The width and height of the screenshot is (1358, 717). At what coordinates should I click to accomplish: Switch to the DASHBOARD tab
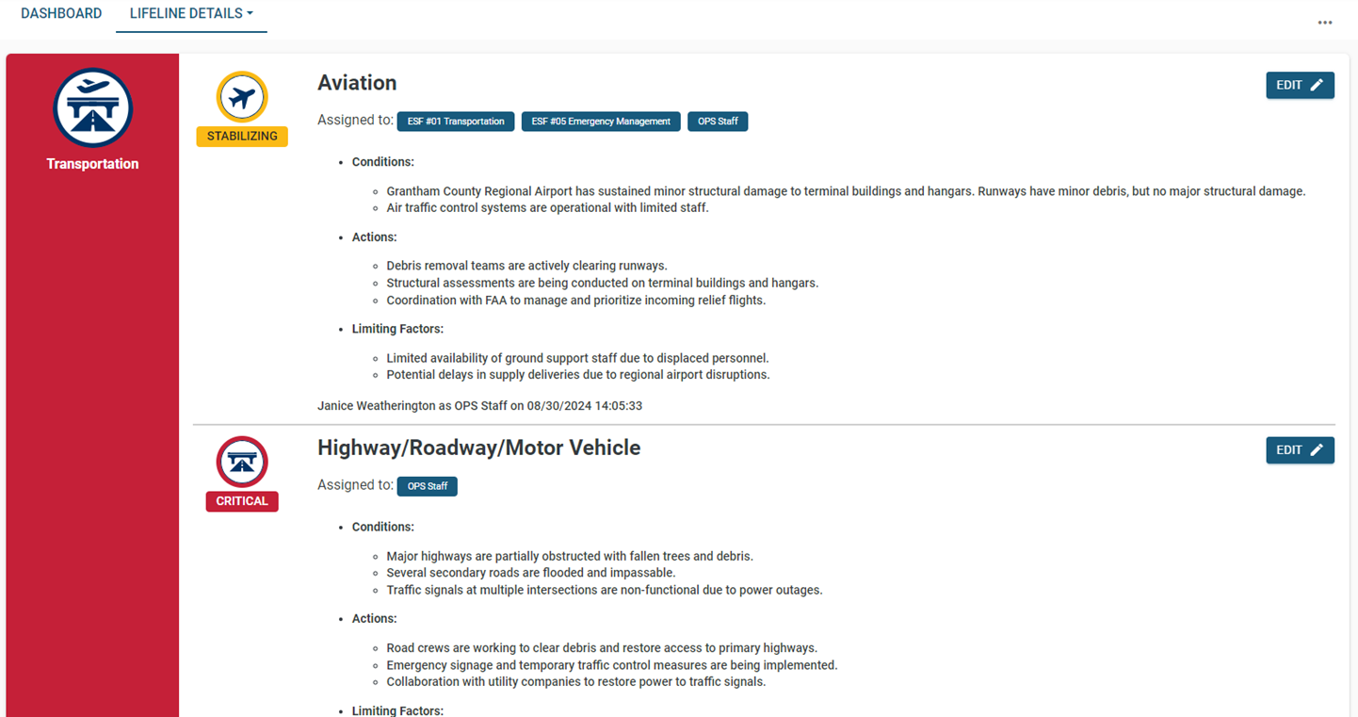point(61,13)
